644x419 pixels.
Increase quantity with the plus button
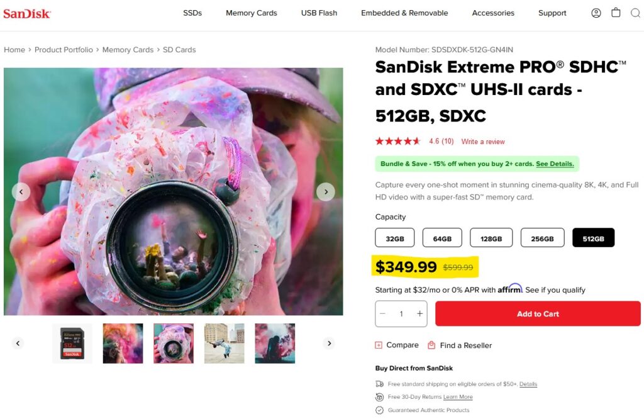[x=419, y=314]
